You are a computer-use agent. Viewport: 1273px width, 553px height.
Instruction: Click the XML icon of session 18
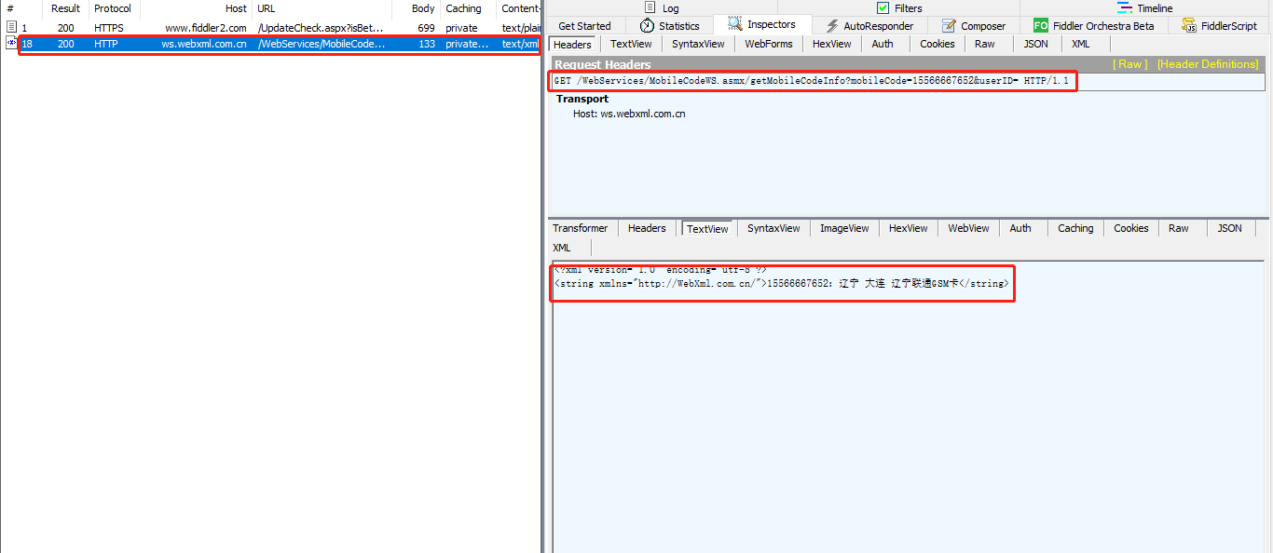tap(11, 44)
